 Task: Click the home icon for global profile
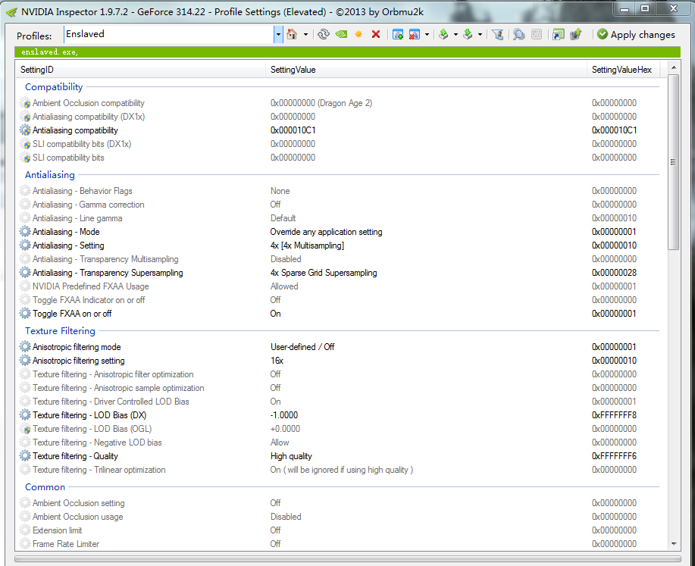(x=292, y=34)
